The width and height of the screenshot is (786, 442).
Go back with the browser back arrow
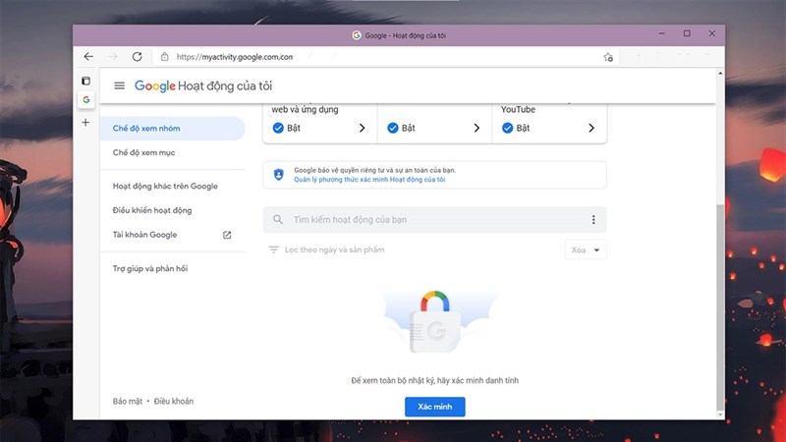click(x=88, y=57)
